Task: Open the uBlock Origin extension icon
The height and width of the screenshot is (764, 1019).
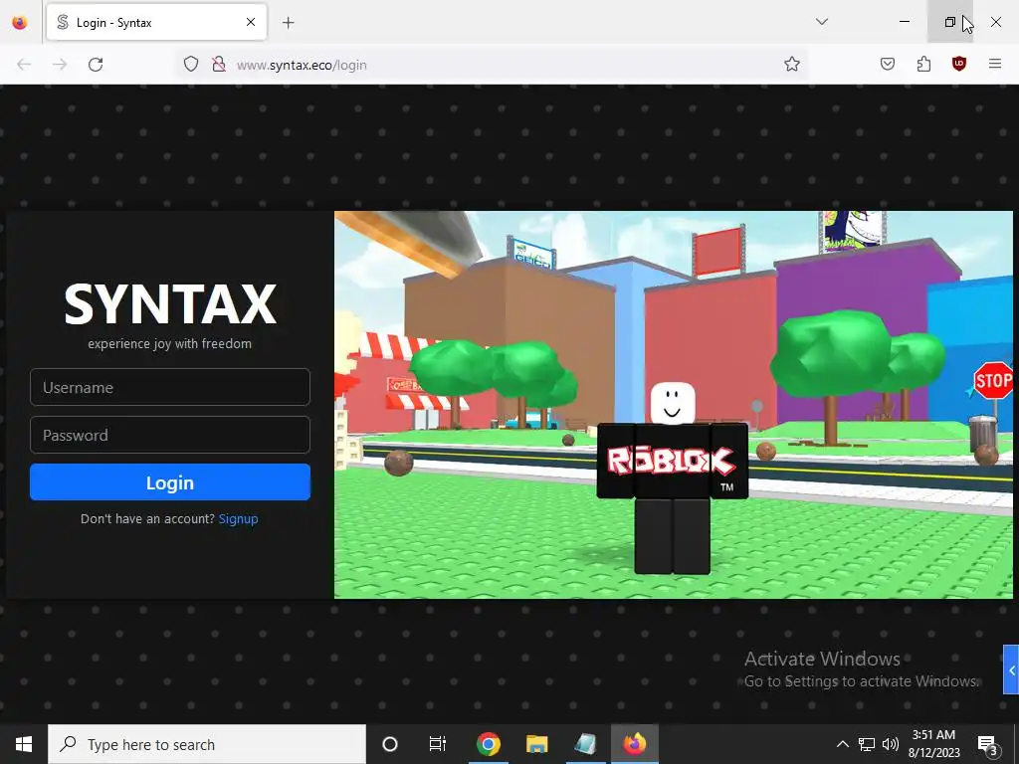Action: (x=958, y=64)
